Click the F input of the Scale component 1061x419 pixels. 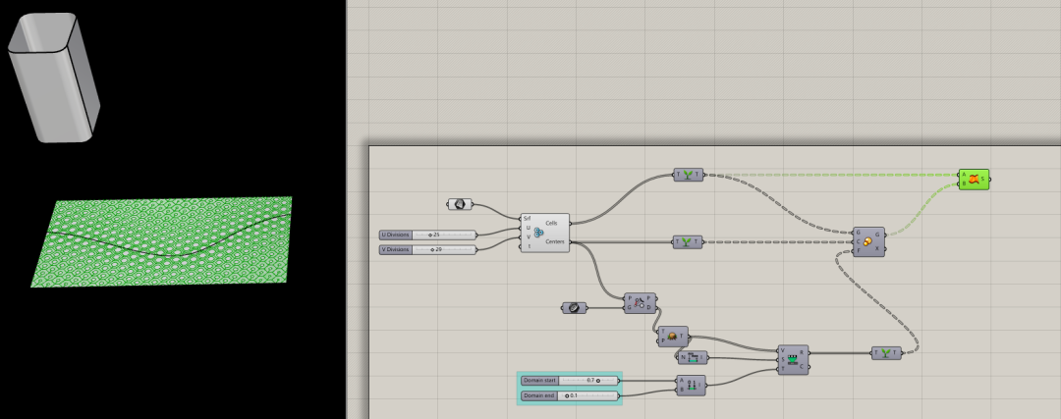[x=859, y=251]
